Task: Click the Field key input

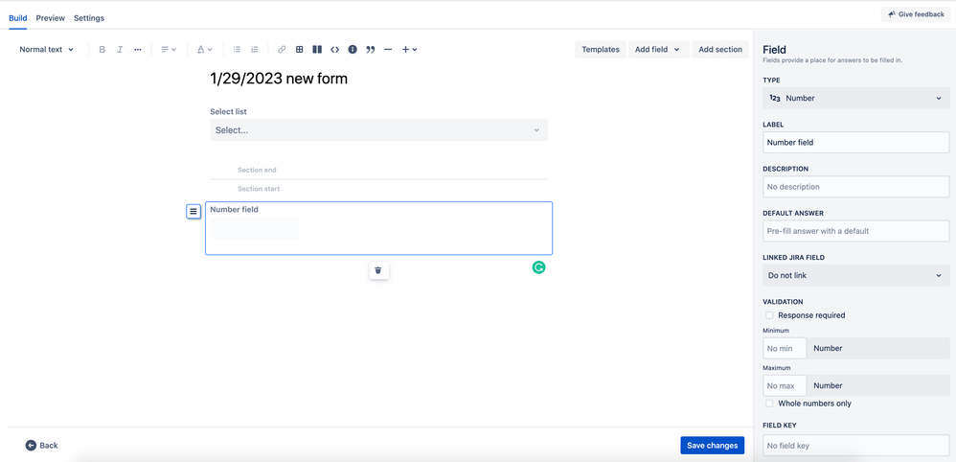Action: [856, 446]
